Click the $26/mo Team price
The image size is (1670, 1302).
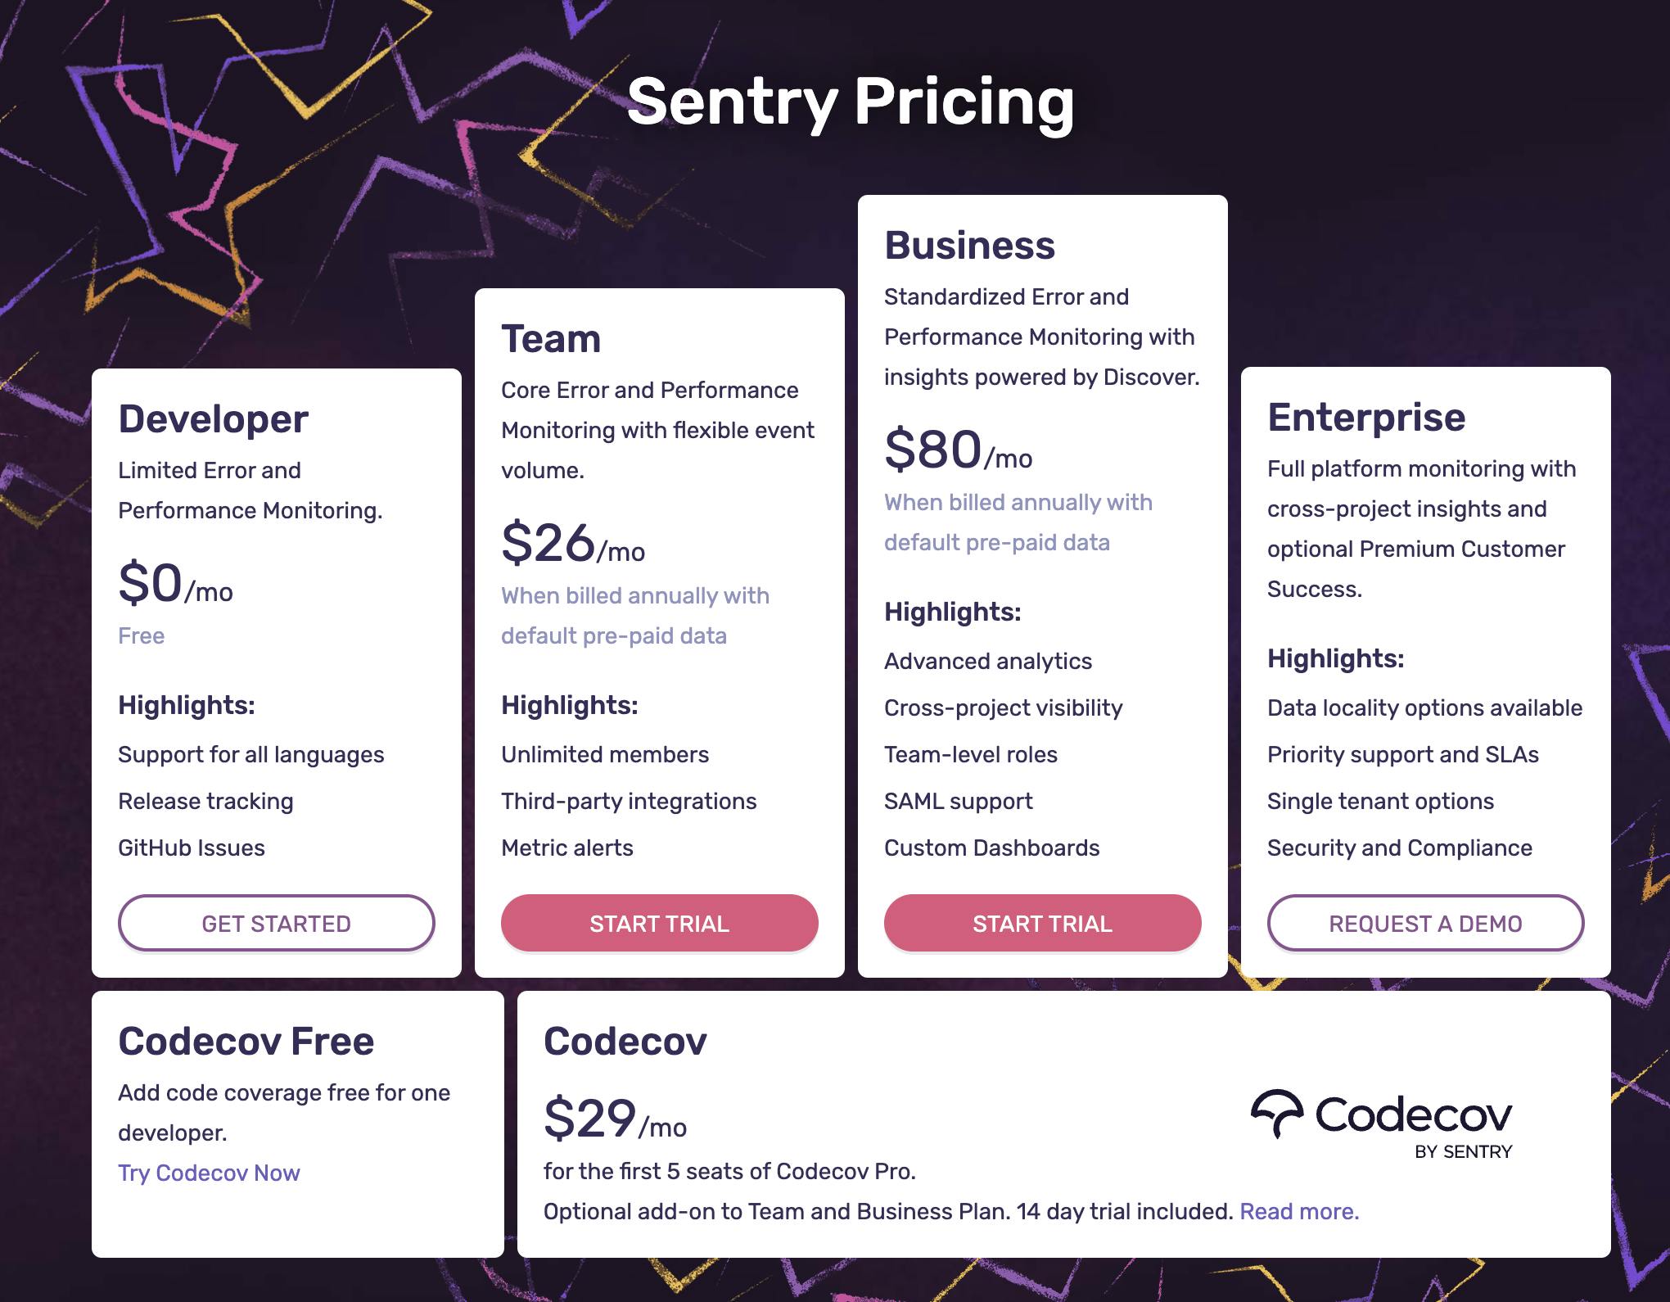572,544
